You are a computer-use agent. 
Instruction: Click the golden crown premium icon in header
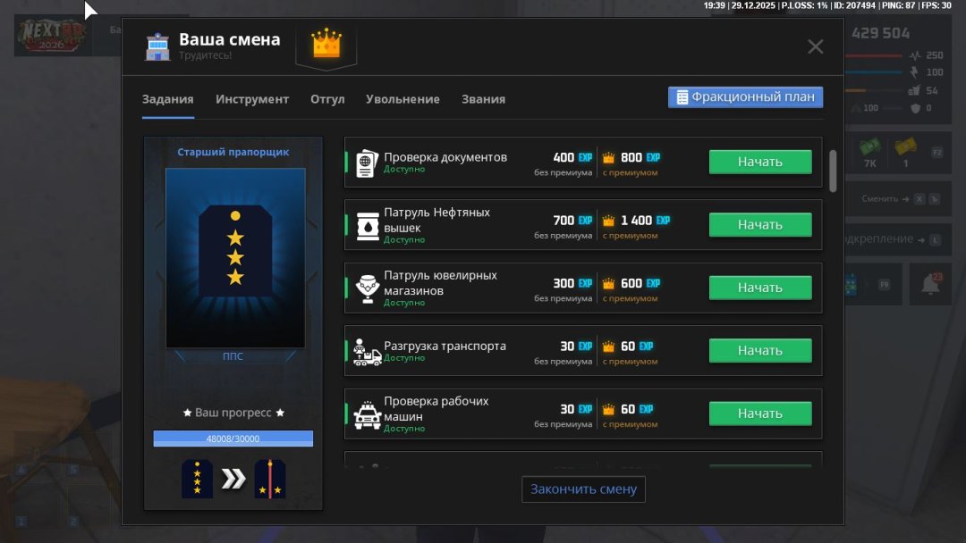click(326, 43)
